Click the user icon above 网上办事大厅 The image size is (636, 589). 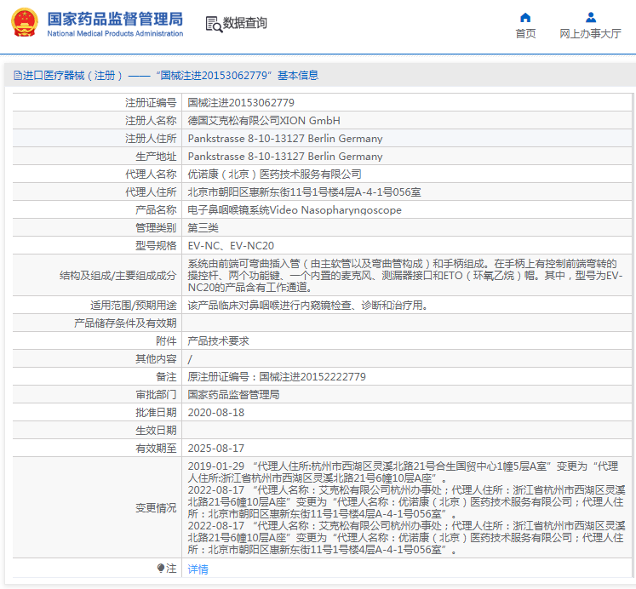point(590,17)
